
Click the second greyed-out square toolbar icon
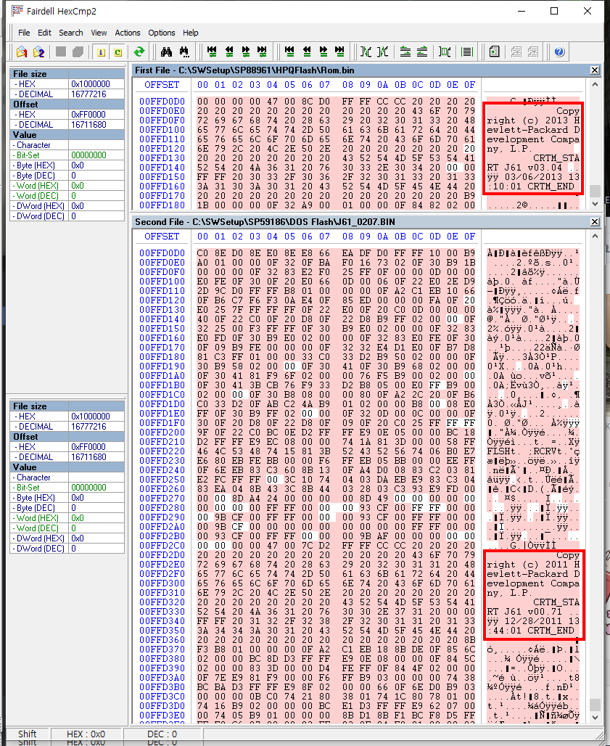pyautogui.click(x=78, y=52)
